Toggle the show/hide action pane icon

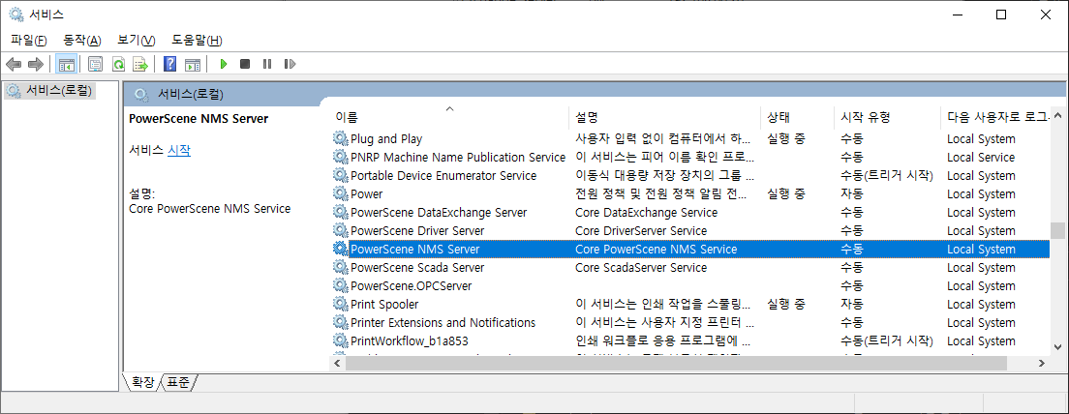pyautogui.click(x=193, y=64)
